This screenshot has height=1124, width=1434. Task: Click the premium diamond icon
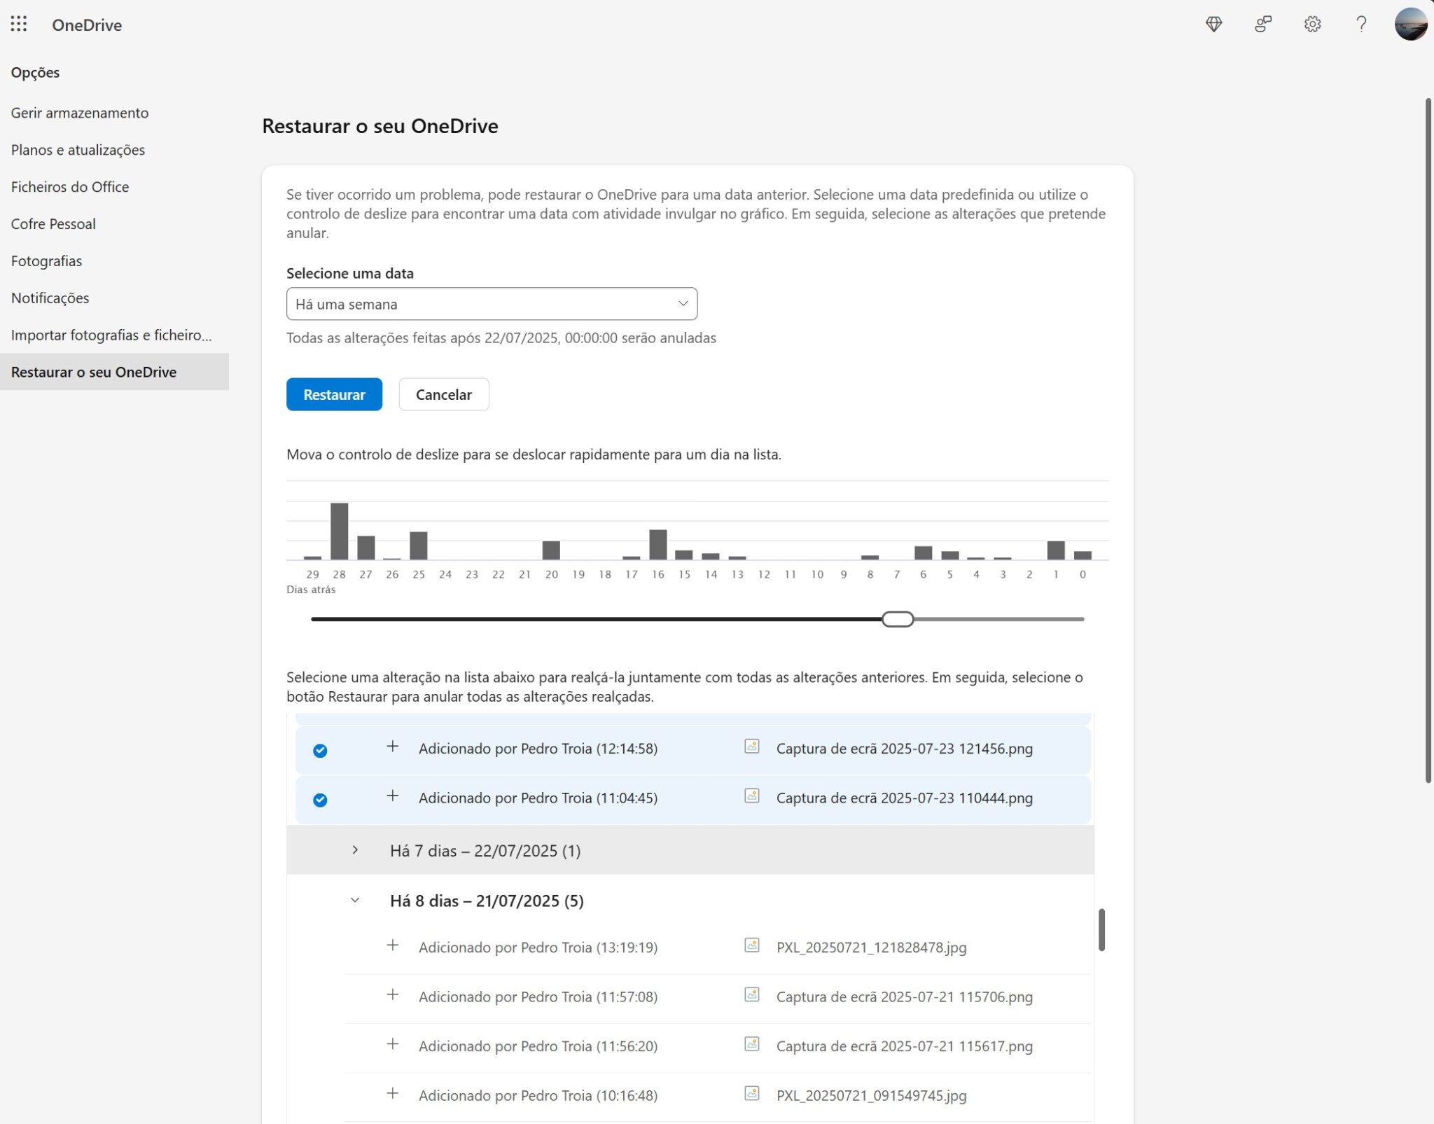(x=1213, y=25)
